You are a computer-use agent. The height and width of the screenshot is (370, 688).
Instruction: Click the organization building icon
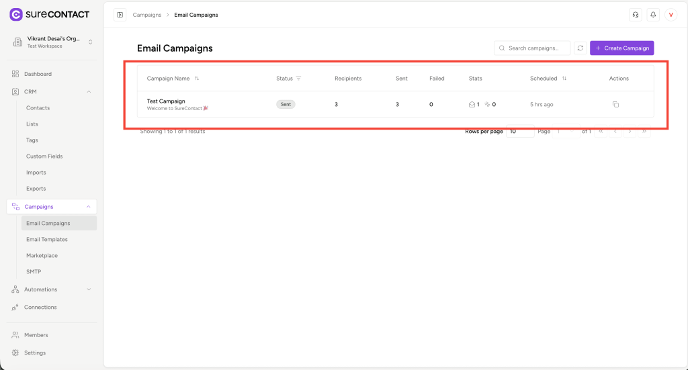[x=17, y=42]
